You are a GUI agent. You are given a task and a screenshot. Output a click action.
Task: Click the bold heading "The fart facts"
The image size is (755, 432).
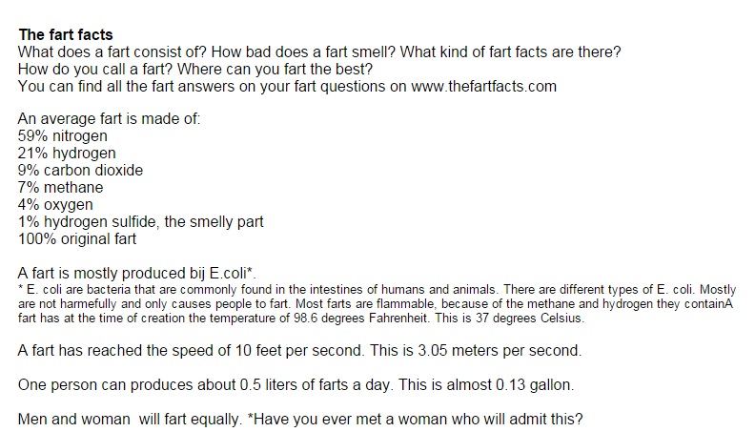click(x=65, y=35)
